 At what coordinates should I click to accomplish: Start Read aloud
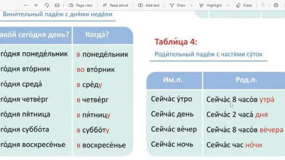115,5
